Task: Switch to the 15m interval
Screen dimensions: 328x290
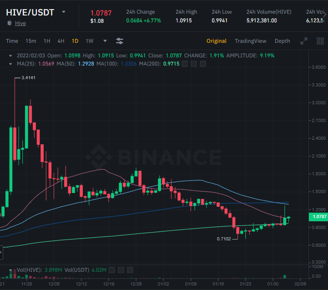Action: coord(31,41)
